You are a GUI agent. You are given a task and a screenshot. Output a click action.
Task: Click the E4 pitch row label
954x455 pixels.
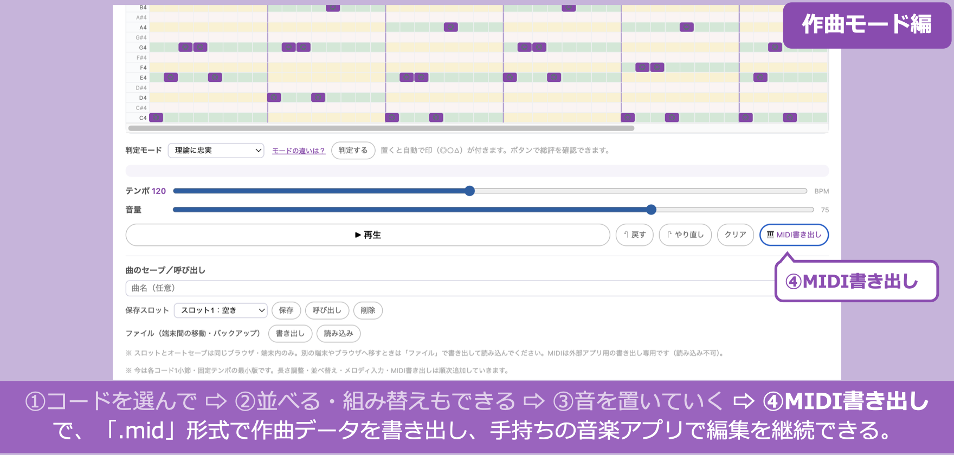143,77
